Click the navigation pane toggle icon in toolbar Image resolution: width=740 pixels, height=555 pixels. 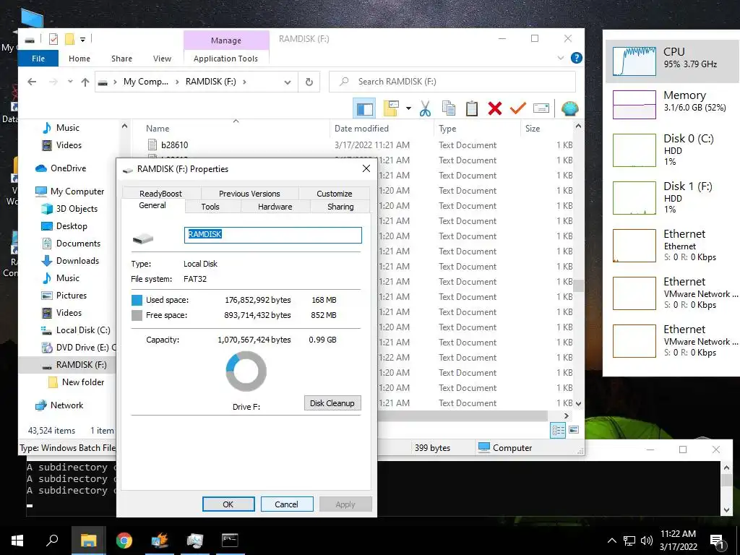[364, 108]
